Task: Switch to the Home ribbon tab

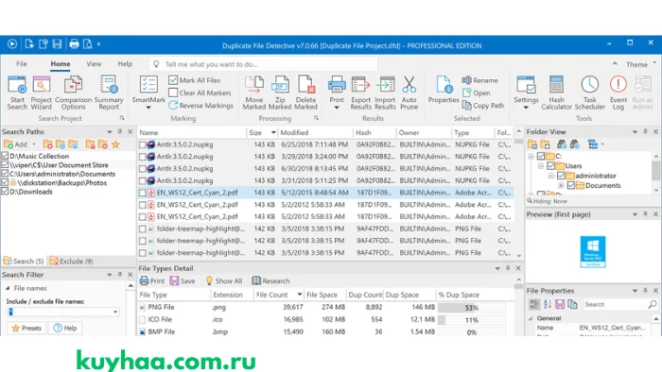Action: (61, 63)
